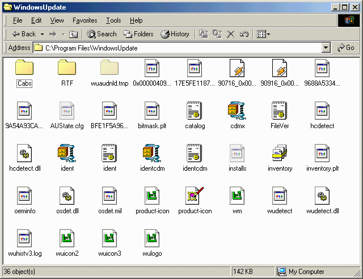Select the AUState.cfg file icon

(x=67, y=111)
